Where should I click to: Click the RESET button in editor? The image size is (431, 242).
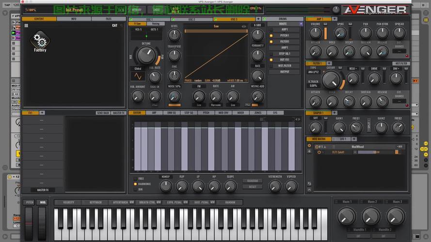pyautogui.click(x=252, y=187)
